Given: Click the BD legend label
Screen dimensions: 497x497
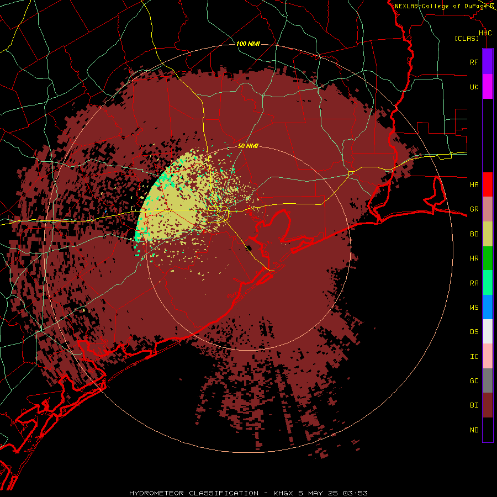Looking at the screenshot, I should pyautogui.click(x=474, y=234).
